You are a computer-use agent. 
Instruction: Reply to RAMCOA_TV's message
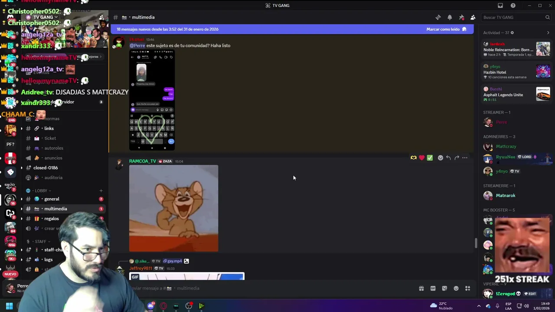[448, 158]
